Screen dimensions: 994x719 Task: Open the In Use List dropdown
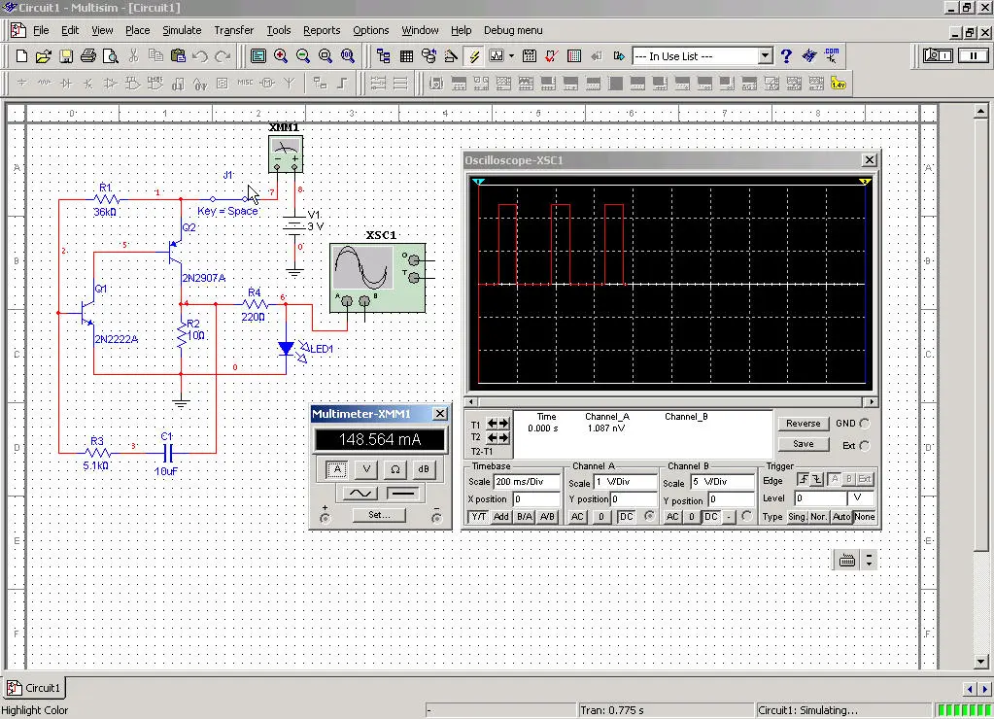pos(765,55)
